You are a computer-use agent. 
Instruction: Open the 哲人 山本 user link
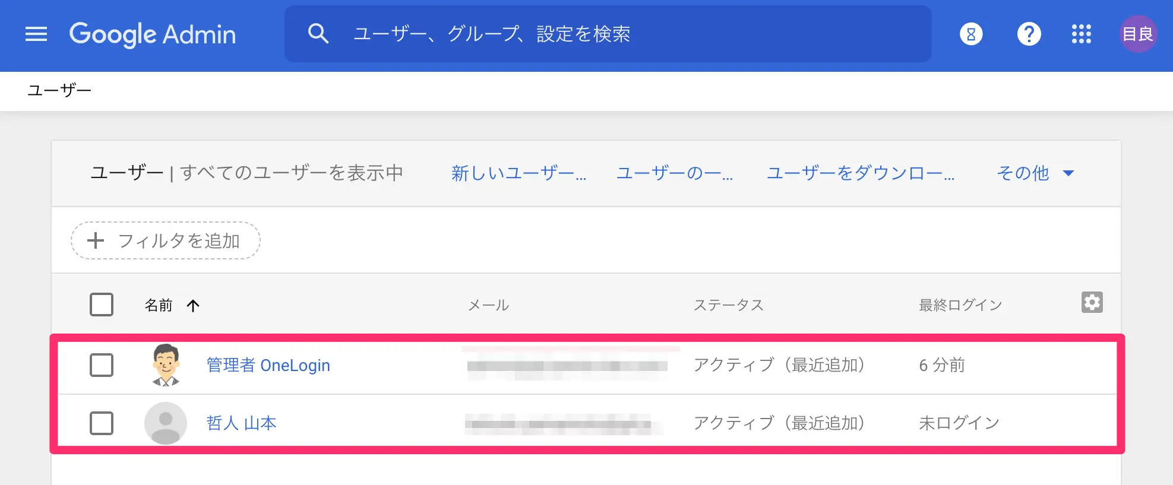241,423
